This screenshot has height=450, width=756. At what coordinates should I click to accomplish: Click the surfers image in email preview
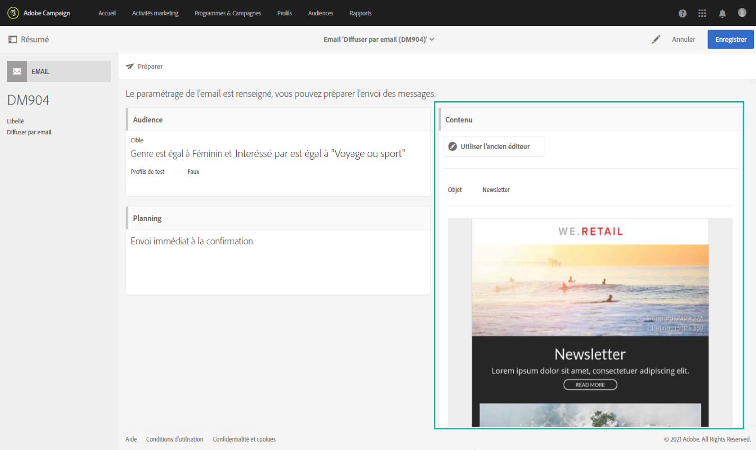[590, 290]
